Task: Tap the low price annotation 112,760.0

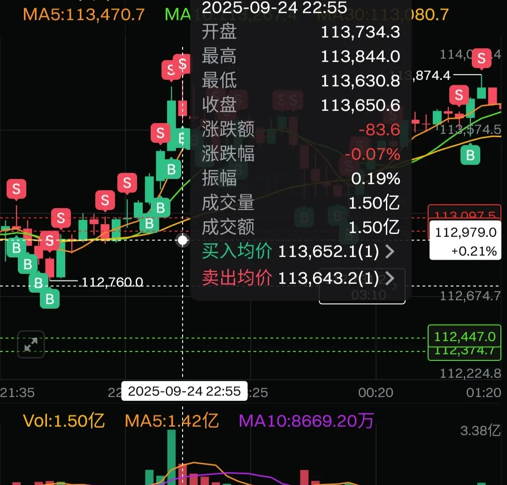Action: pos(112,282)
